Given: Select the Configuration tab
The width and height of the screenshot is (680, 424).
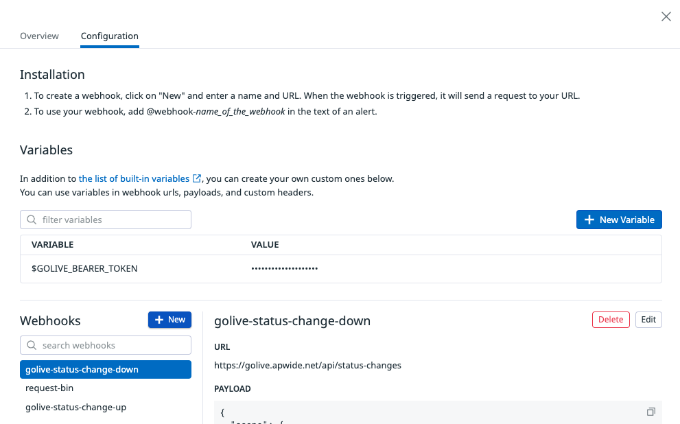Looking at the screenshot, I should point(109,36).
